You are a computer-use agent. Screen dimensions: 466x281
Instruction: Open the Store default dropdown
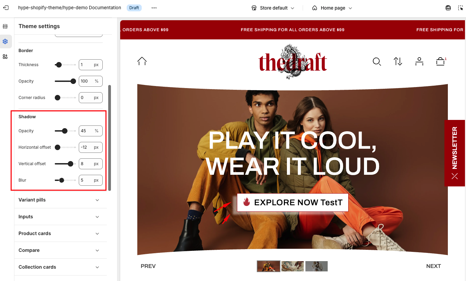point(273,8)
